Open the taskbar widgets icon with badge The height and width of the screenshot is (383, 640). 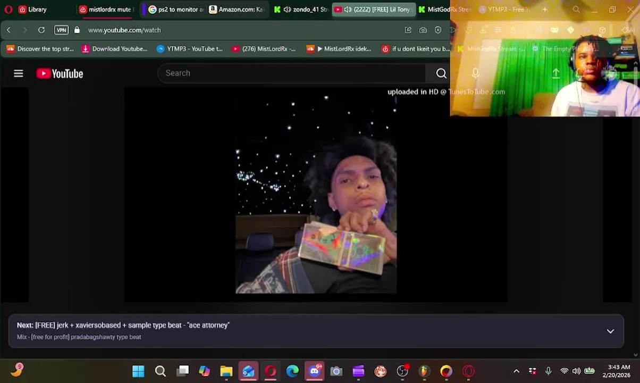[x=16, y=370]
